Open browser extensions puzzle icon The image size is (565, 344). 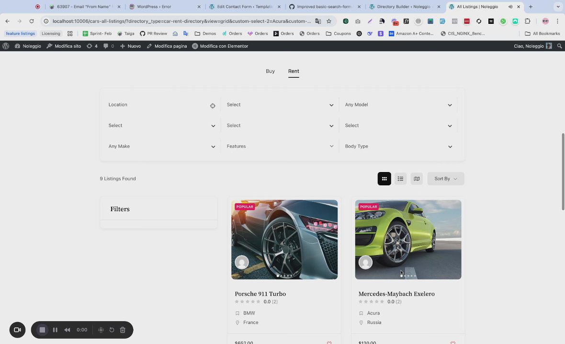point(527,21)
